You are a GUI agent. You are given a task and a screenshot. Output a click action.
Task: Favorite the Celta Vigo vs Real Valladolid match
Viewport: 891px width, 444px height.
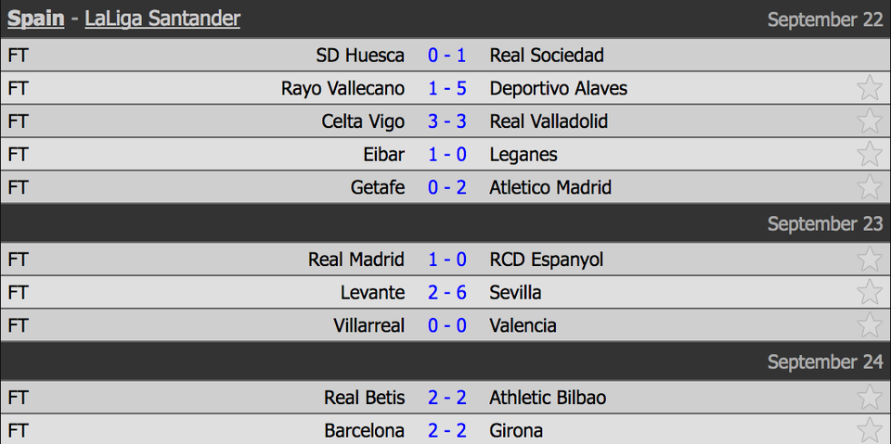tap(870, 121)
